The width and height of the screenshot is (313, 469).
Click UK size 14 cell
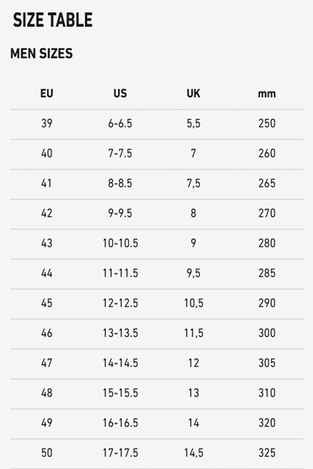tap(194, 423)
